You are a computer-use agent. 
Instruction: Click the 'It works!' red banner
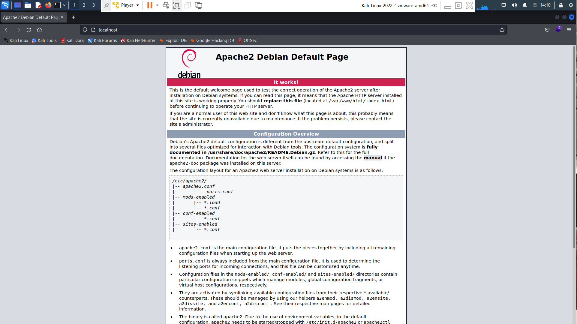(286, 82)
